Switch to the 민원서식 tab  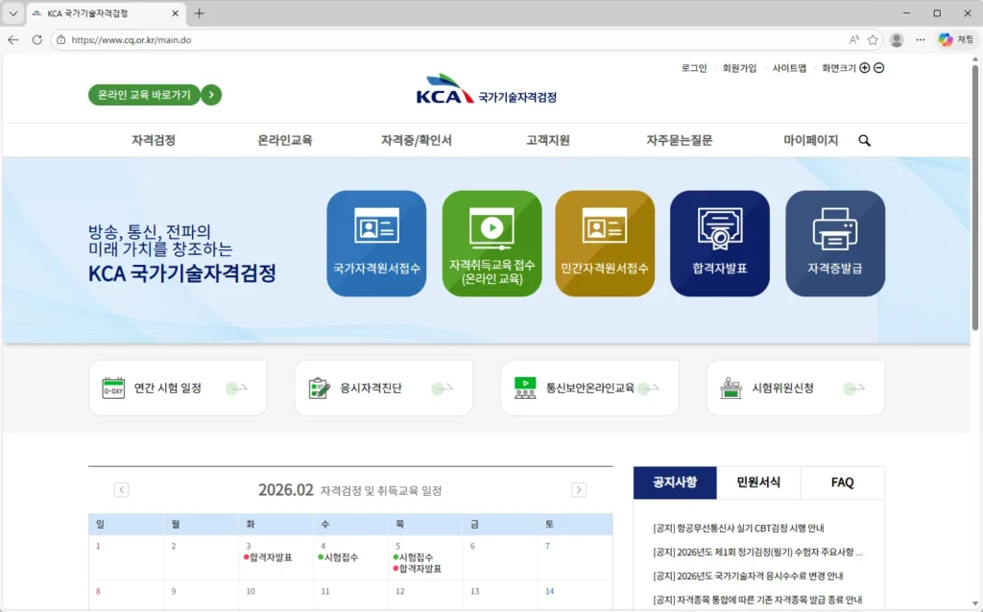[758, 483]
